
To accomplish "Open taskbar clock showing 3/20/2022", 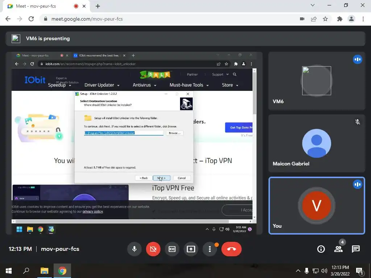I will click(340, 271).
